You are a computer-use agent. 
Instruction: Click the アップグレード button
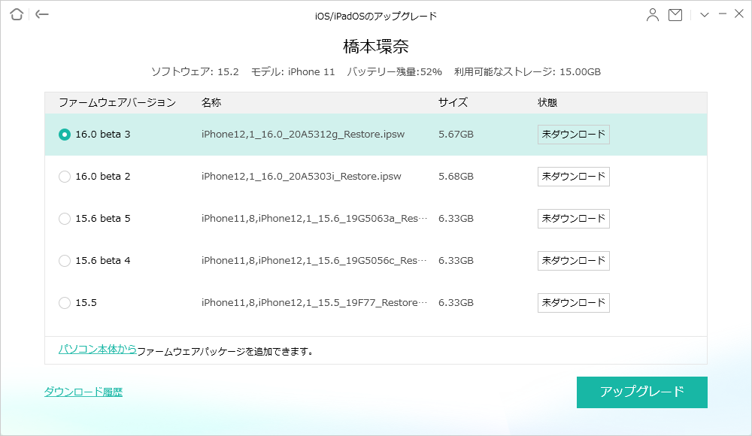pyautogui.click(x=641, y=392)
